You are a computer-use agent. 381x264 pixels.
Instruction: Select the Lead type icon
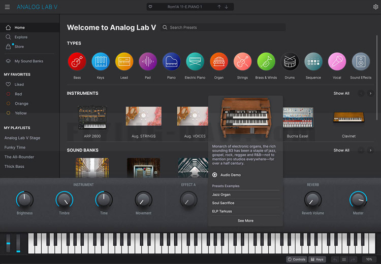click(x=124, y=62)
